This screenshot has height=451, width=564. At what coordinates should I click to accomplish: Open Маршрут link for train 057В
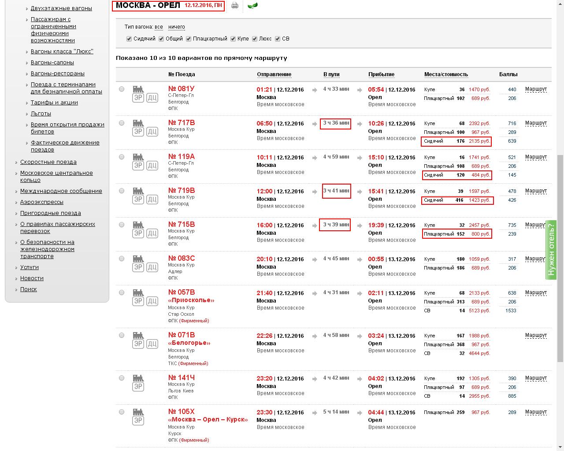pos(536,292)
